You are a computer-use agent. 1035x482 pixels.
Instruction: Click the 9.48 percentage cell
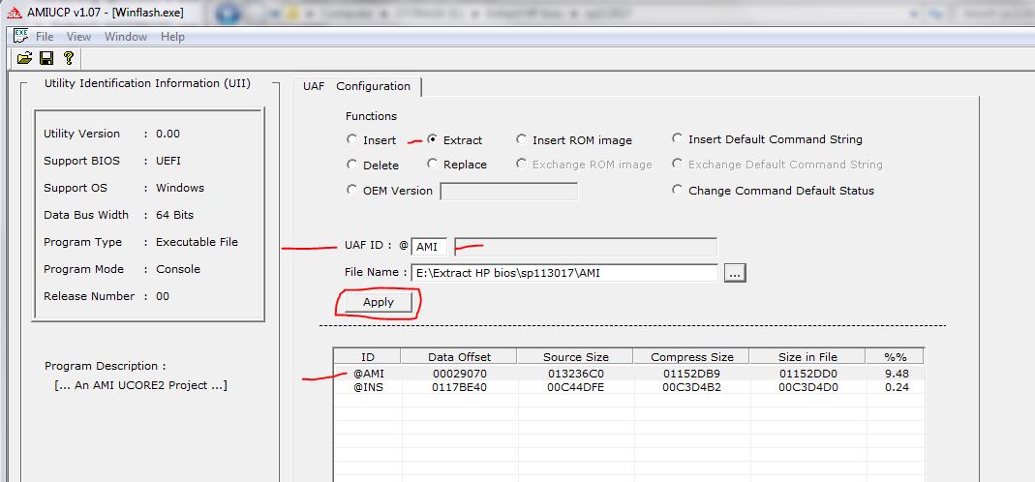click(897, 374)
